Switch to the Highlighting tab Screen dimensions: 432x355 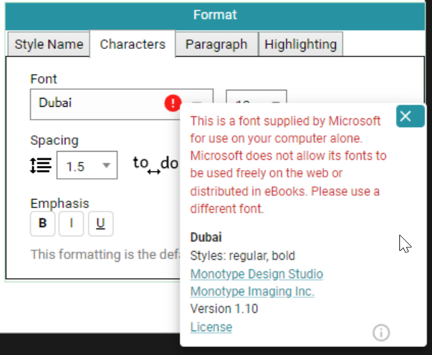click(x=301, y=44)
